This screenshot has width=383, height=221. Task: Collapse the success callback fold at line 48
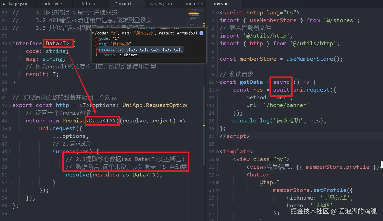(10, 152)
